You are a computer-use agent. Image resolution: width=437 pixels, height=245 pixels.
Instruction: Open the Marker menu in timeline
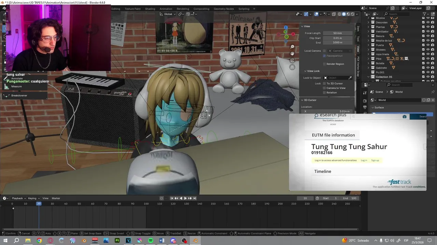56,198
